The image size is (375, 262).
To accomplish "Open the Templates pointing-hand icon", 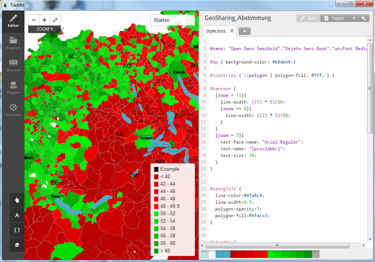I will click(17, 200).
